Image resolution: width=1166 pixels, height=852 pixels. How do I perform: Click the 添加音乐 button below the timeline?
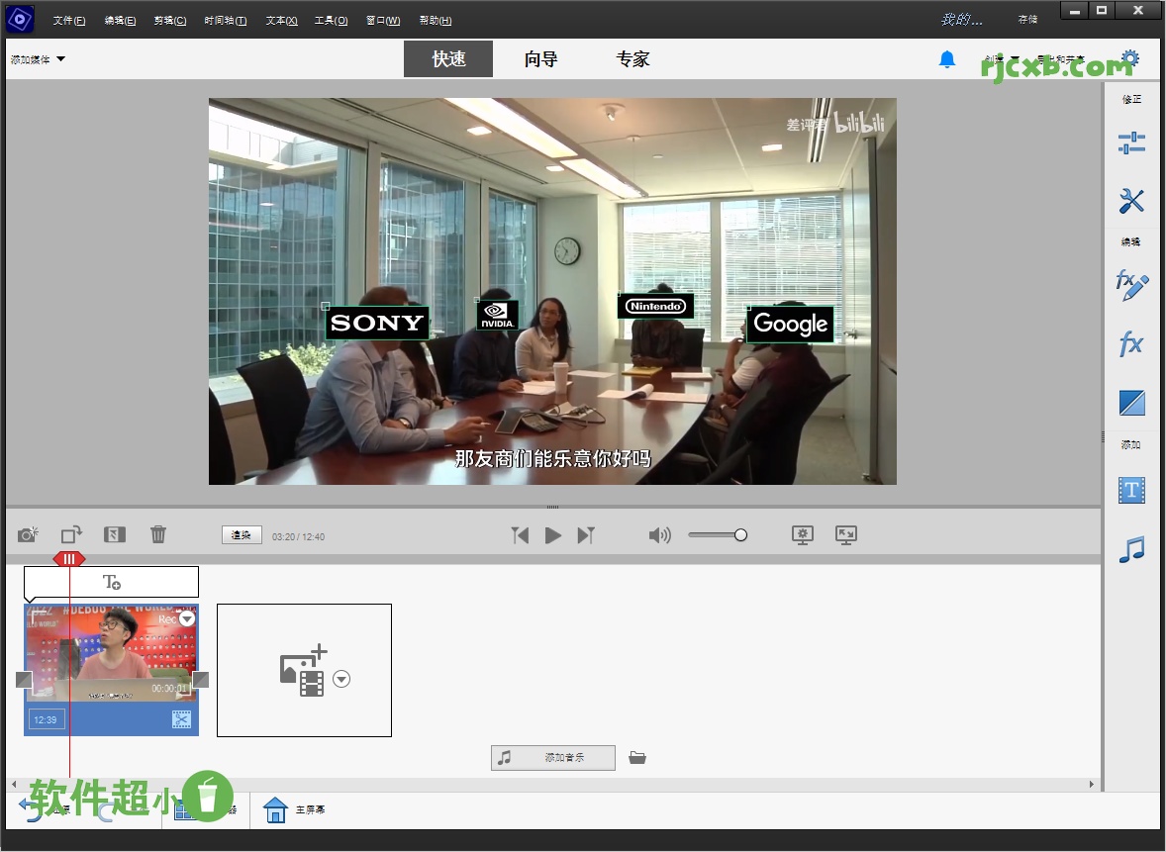tap(552, 757)
